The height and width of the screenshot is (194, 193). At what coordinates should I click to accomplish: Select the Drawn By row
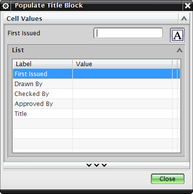[96, 84]
